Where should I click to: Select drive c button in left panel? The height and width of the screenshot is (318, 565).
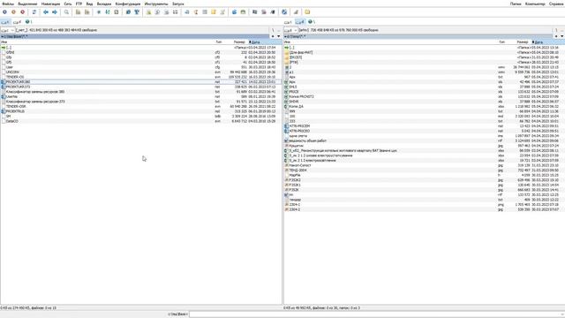[x=5, y=22]
